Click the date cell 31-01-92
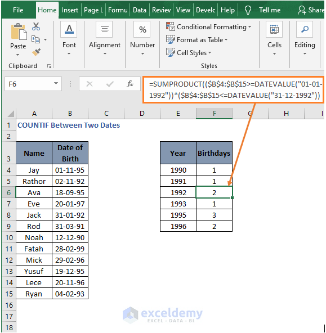Image resolution: width=326 pixels, height=333 pixels. 70,215
